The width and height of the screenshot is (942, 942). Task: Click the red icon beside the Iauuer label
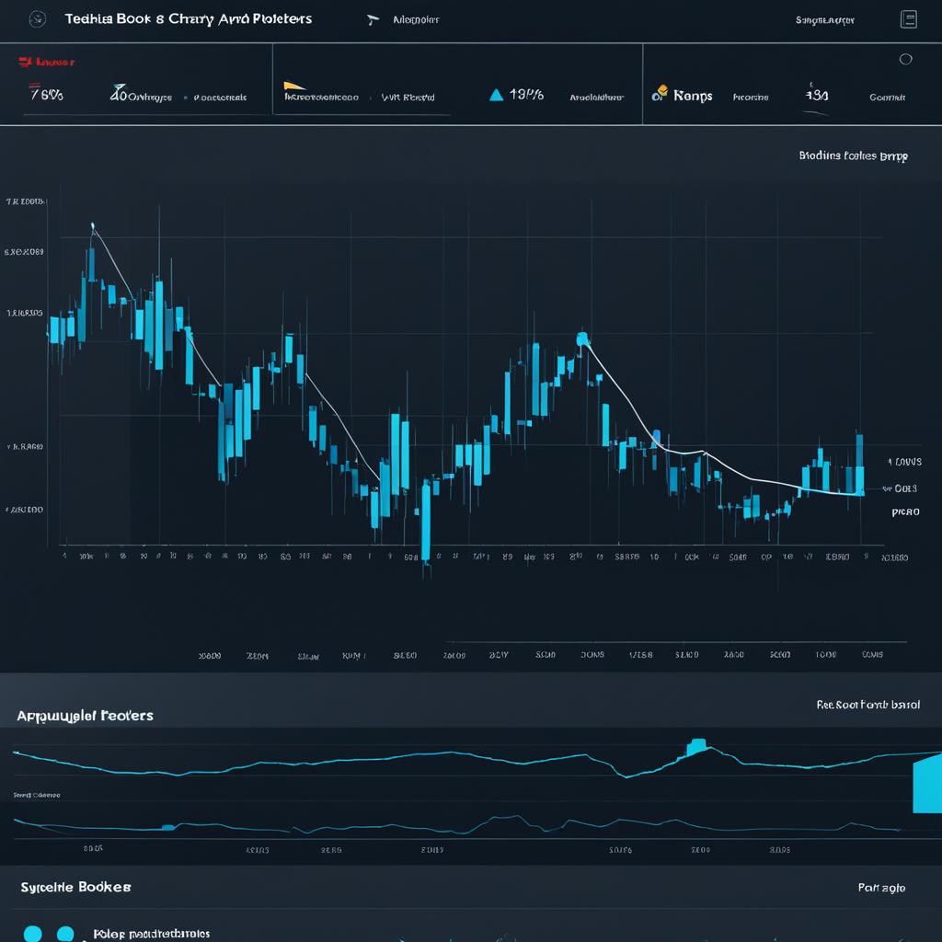pyautogui.click(x=25, y=62)
